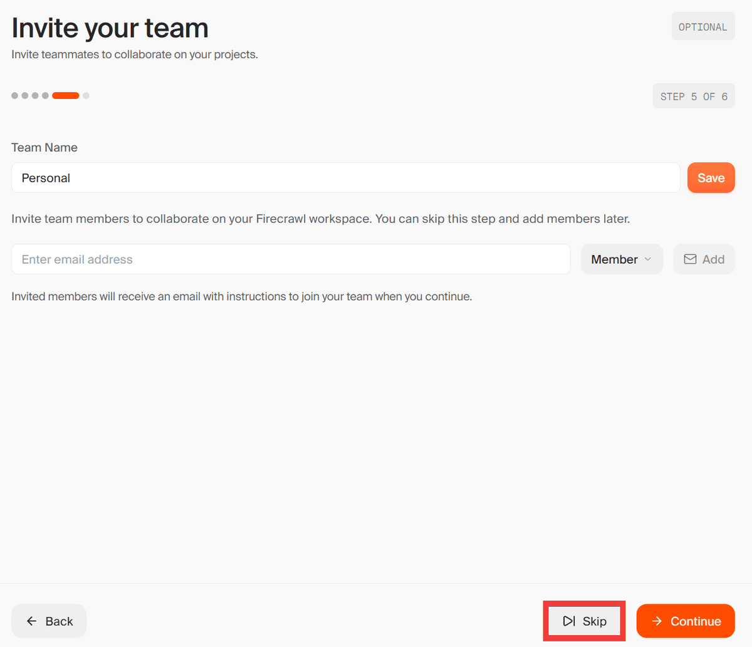
Task: Click the OPTIONAL badge
Action: coord(702,27)
